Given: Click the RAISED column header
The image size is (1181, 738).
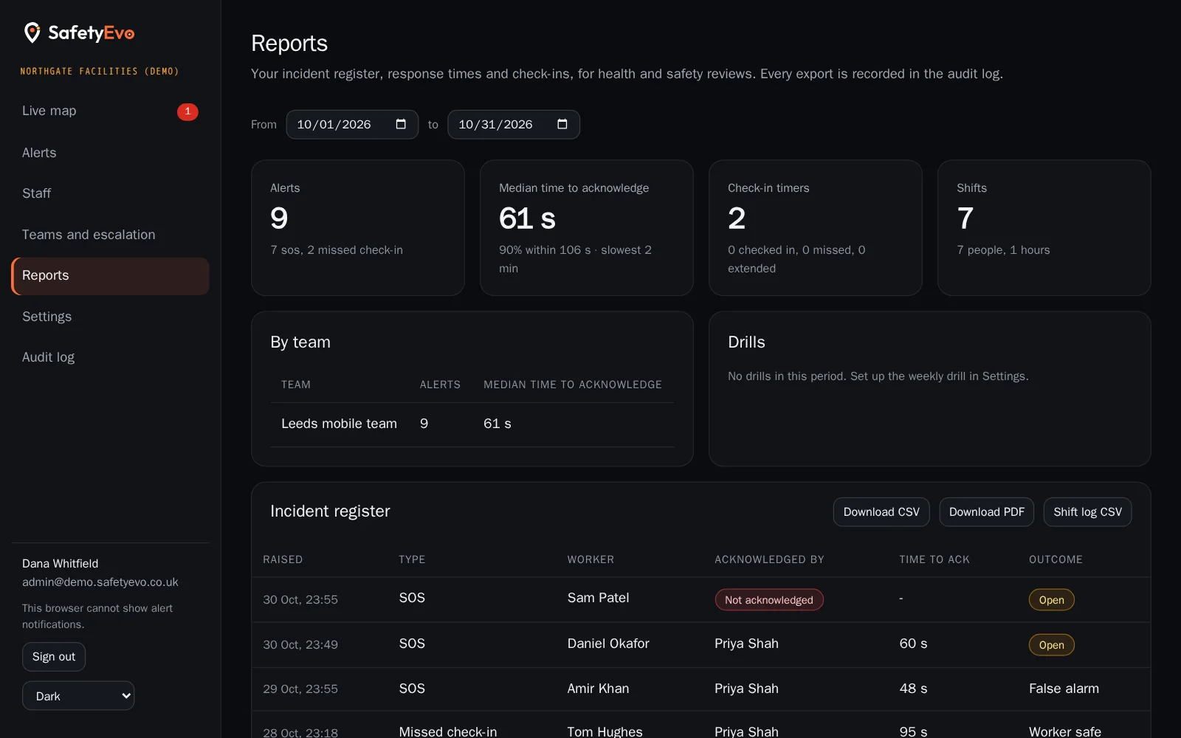Looking at the screenshot, I should click(283, 559).
